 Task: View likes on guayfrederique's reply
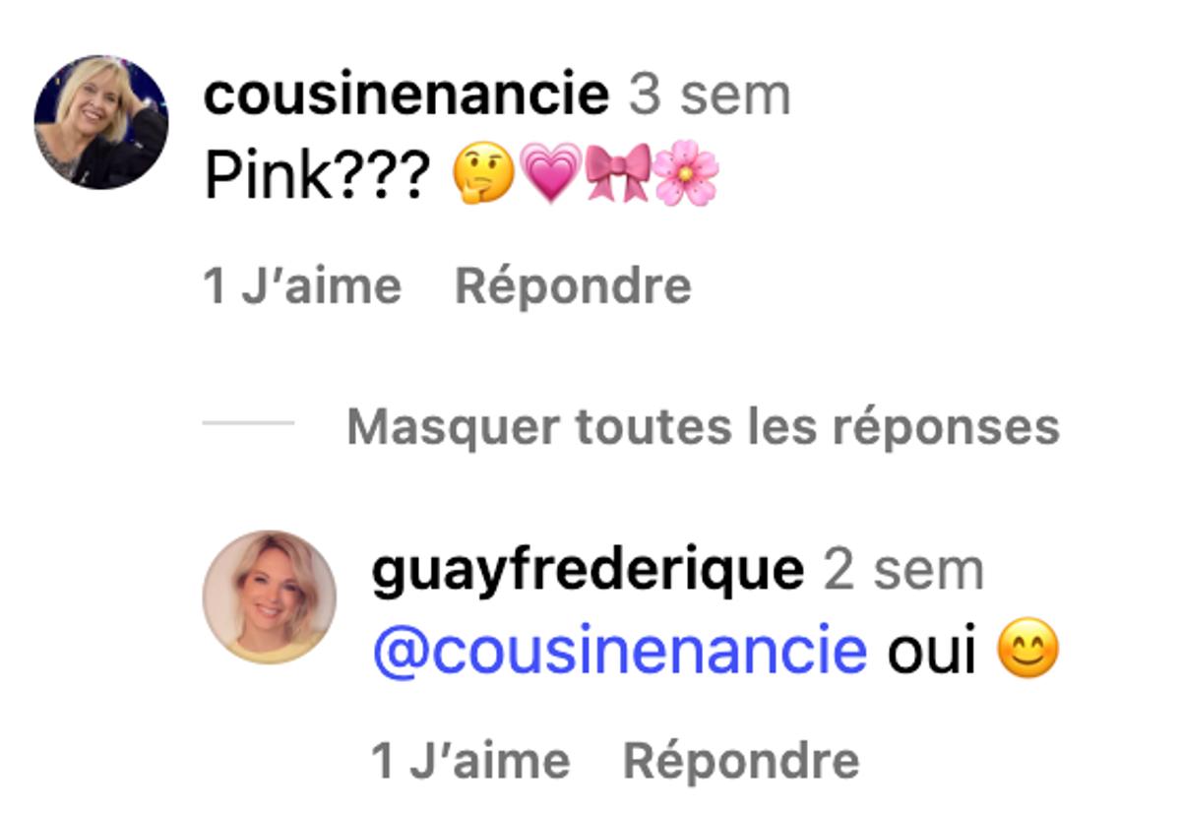pos(470,761)
